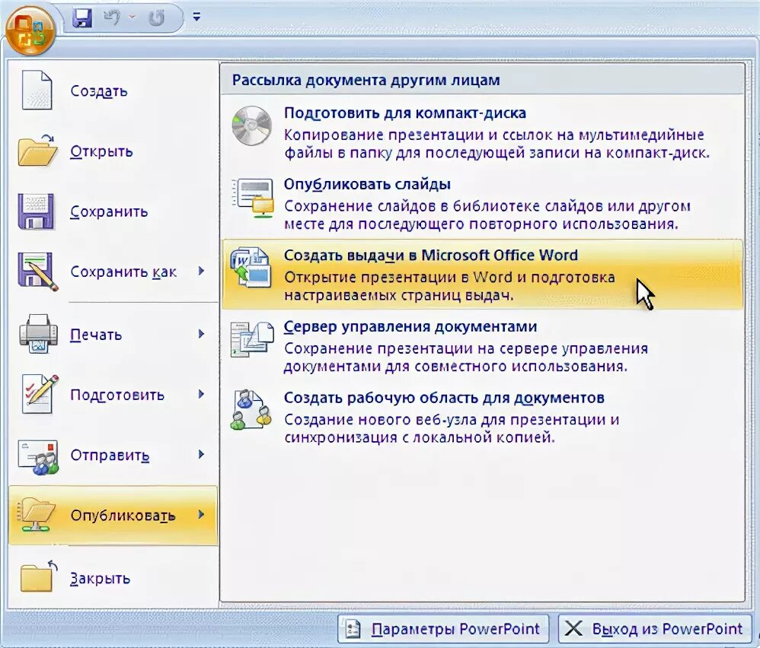Click description Открытие презентации в Word

pyautogui.click(x=449, y=286)
